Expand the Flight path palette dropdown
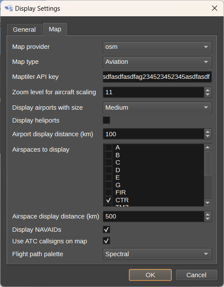The height and width of the screenshot is (287, 224). pos(157,254)
